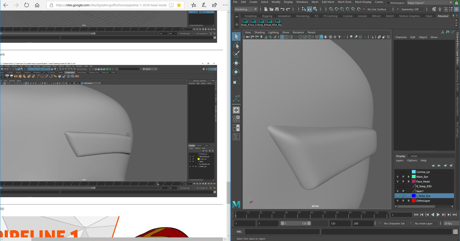Toggle use all lights in viewport
Image resolution: width=460 pixels, height=241 pixels.
coord(340,37)
